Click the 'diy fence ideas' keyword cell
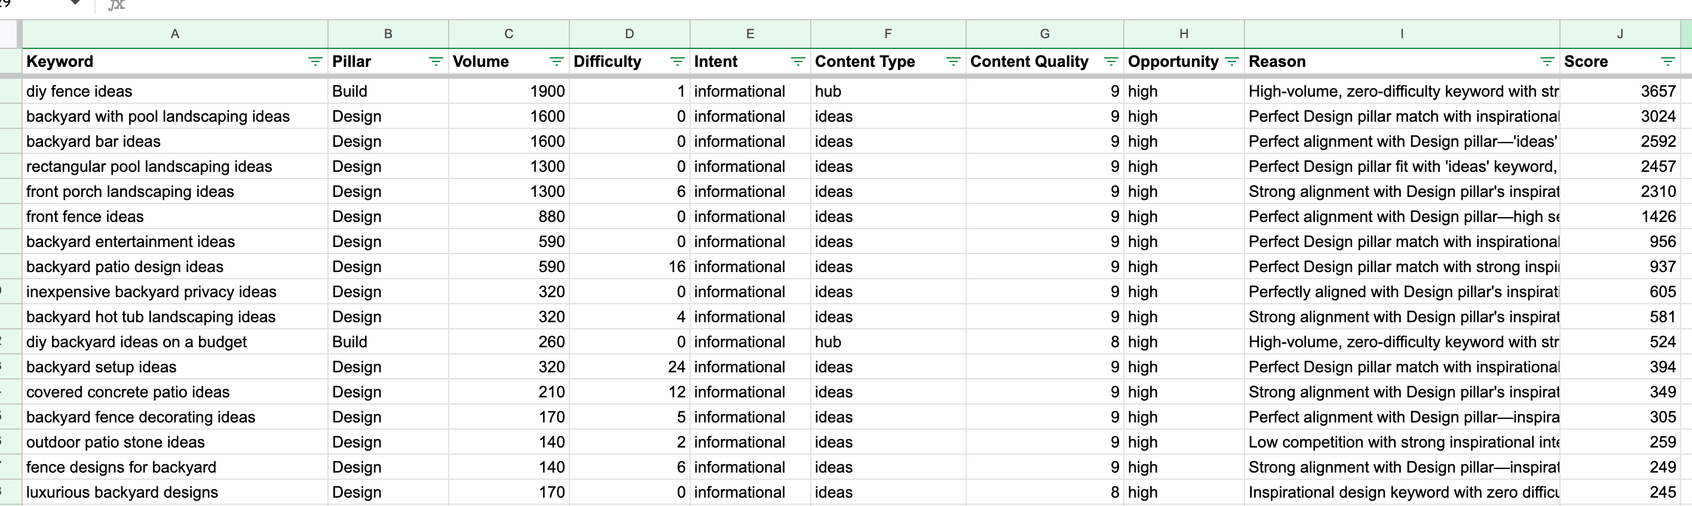Viewport: 1692px width, 506px height. pyautogui.click(x=79, y=91)
